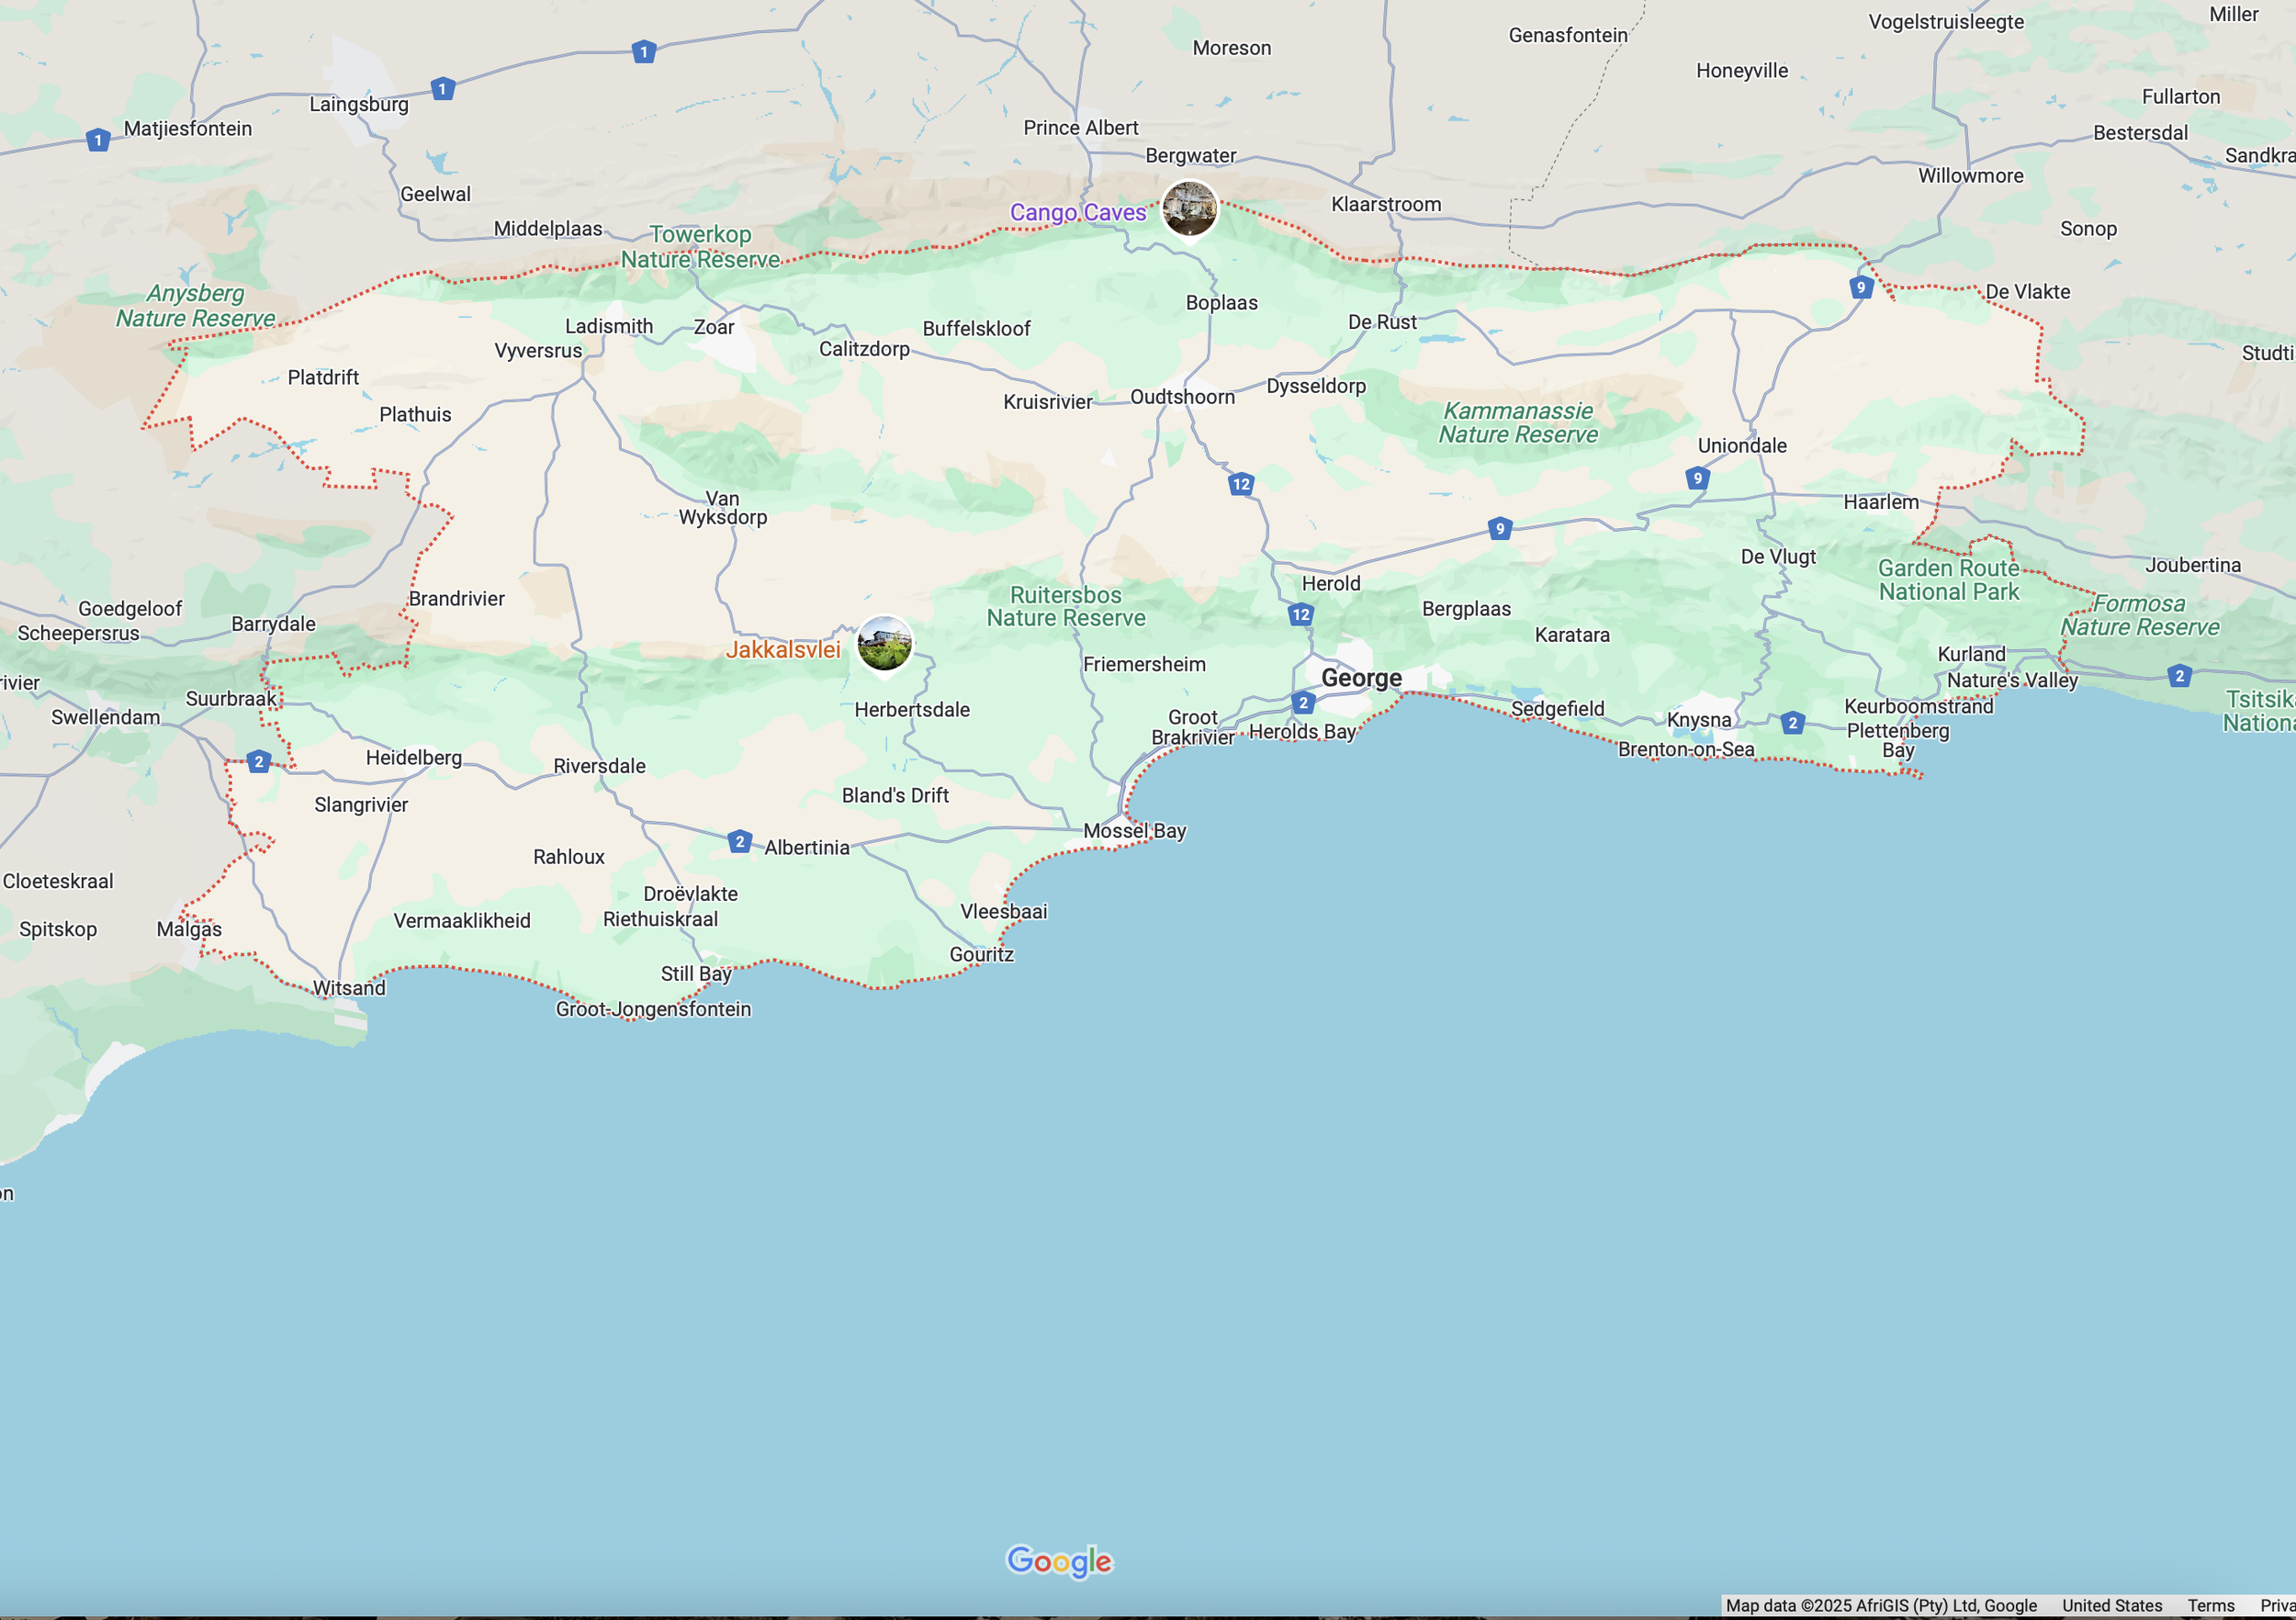Click the Cango Caves label text

coord(1077,212)
